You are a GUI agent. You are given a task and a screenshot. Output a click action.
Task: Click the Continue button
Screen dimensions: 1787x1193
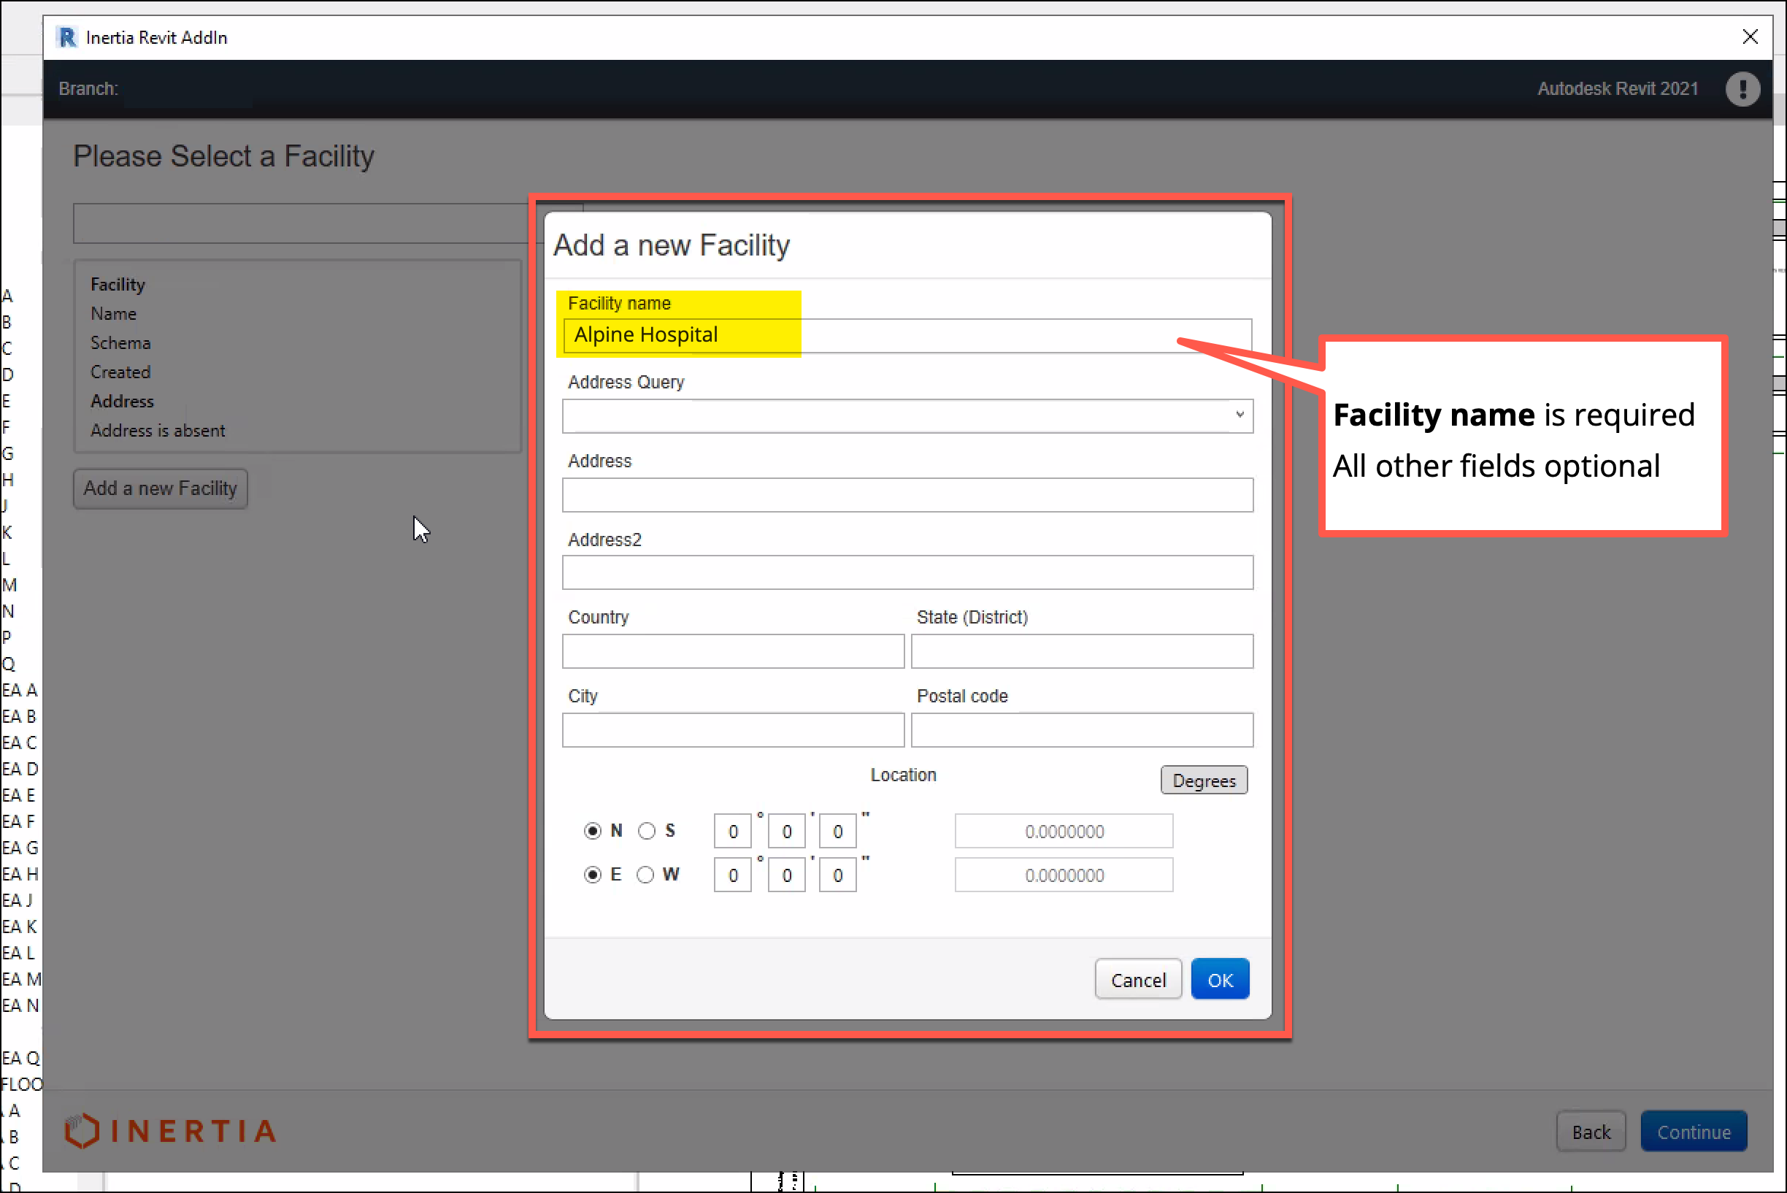coord(1693,1132)
